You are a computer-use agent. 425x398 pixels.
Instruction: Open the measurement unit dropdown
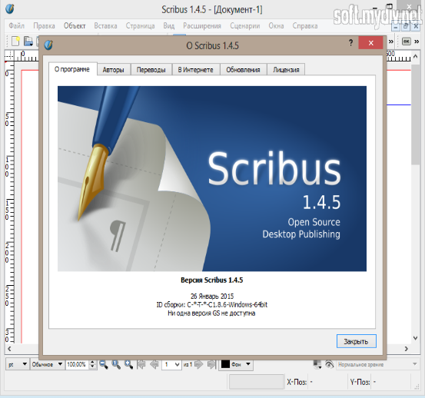18,364
